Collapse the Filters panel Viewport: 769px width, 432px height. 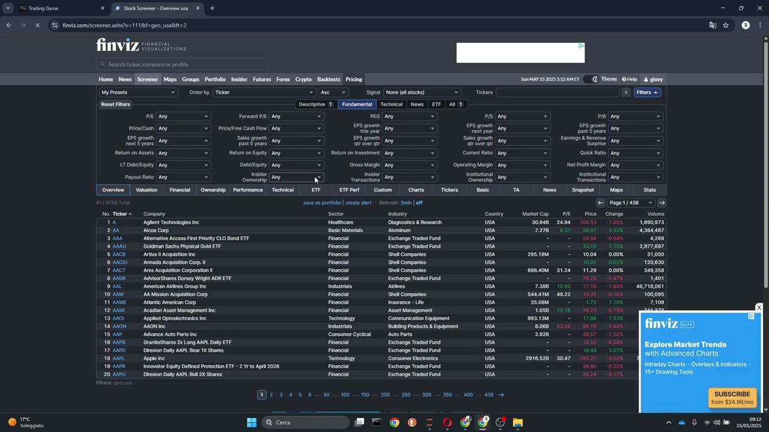coord(648,92)
